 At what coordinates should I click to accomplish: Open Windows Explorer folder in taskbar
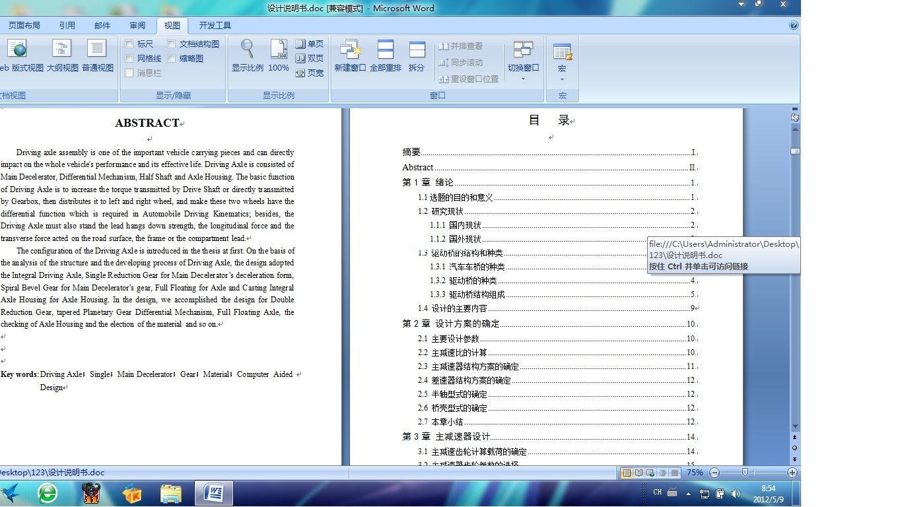click(x=171, y=493)
